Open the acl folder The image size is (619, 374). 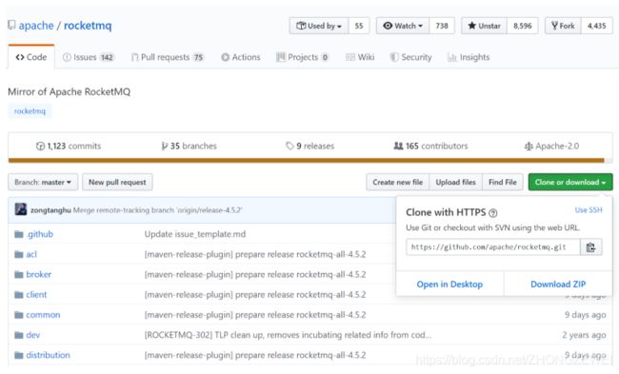[31, 254]
